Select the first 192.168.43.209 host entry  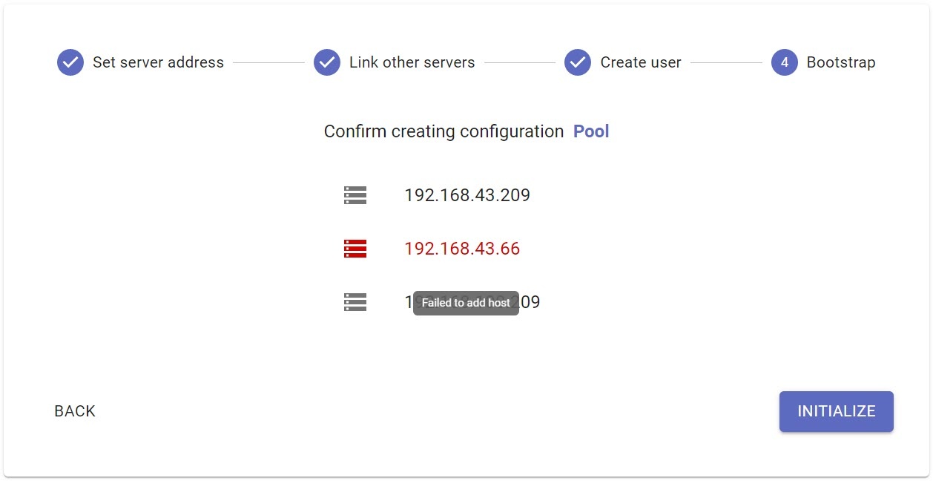[x=467, y=195]
